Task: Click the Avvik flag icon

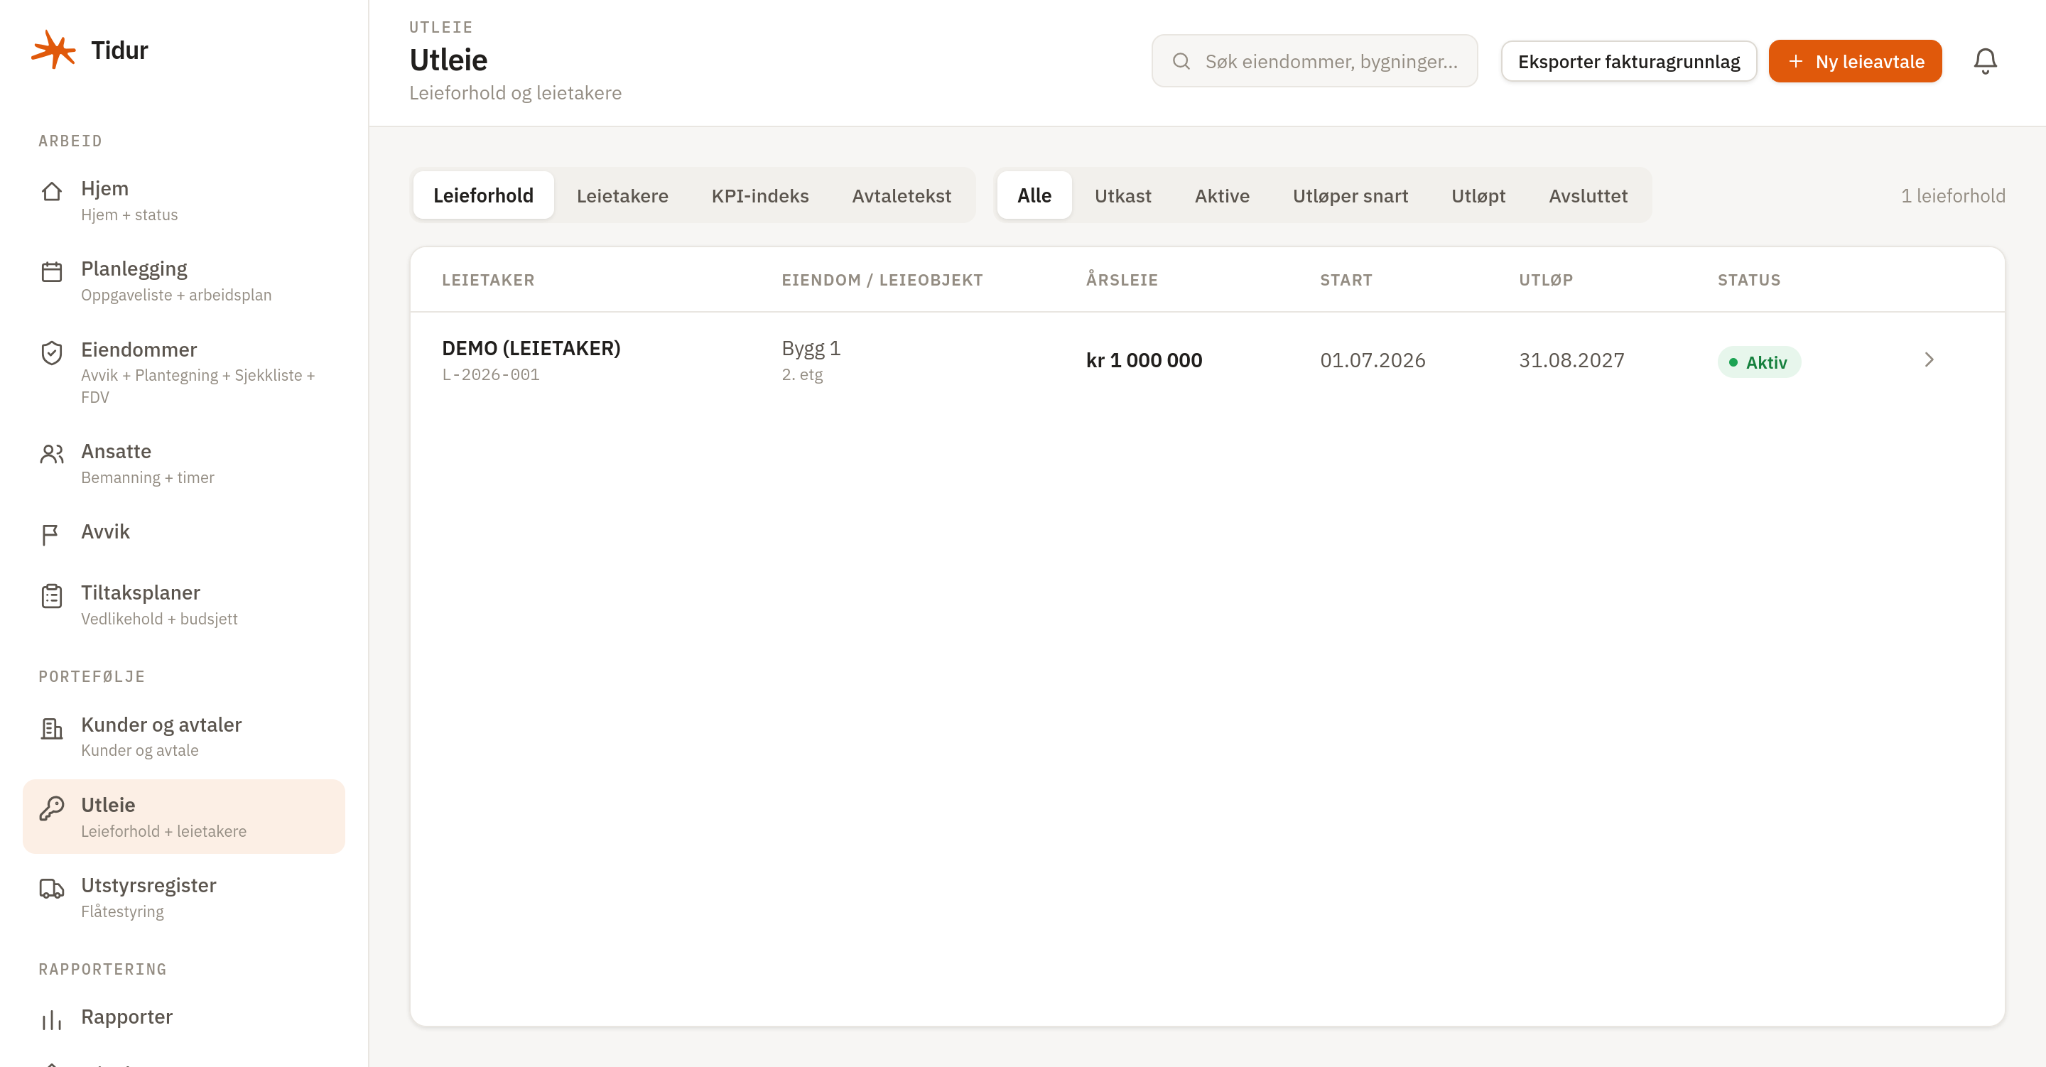Action: pyautogui.click(x=50, y=535)
